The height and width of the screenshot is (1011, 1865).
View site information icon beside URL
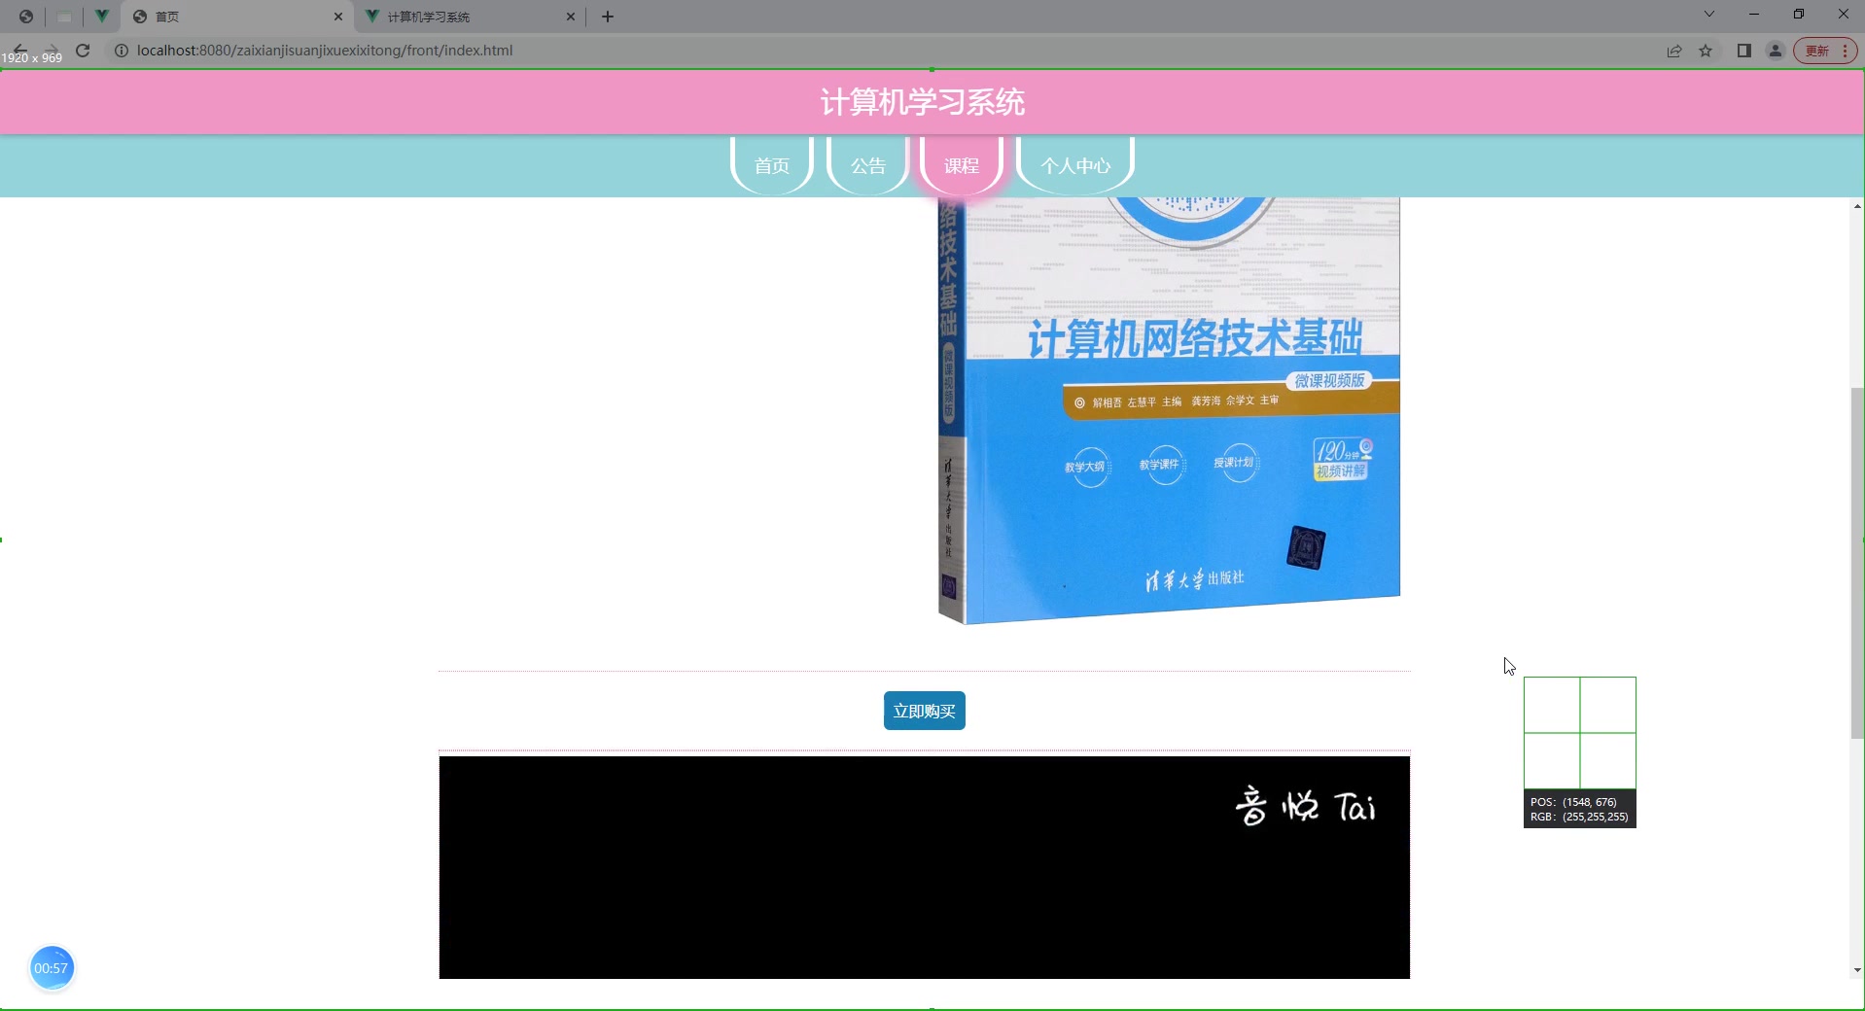[122, 51]
